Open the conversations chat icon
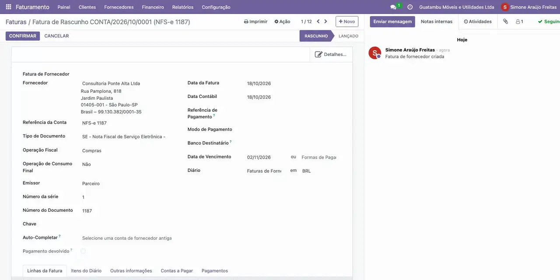 (393, 7)
